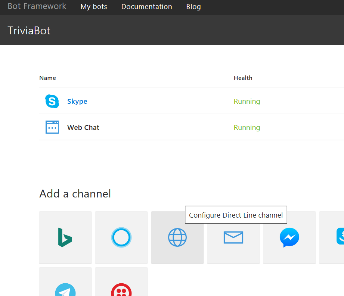Click the Skype logo icon in channel list
This screenshot has height=296, width=344.
click(x=52, y=102)
